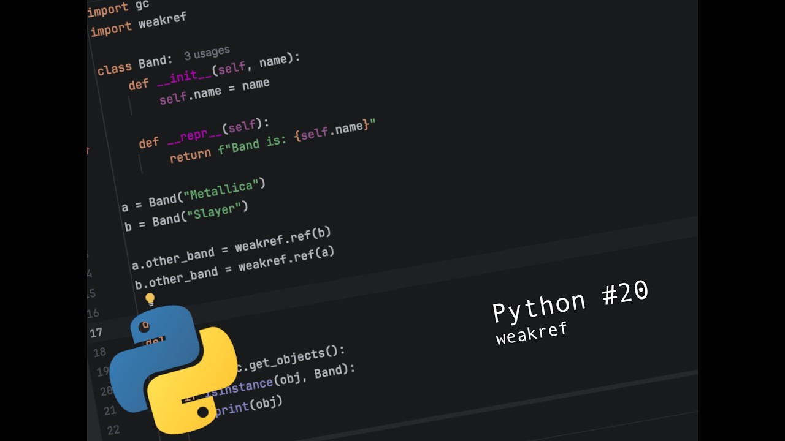Click the "3 usages" hint next to class Band

tap(207, 53)
